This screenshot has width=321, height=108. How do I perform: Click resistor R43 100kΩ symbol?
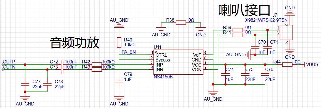click(x=97, y=70)
